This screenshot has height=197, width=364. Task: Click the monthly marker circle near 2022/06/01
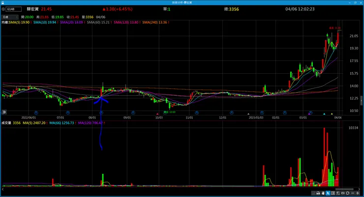[36, 113]
